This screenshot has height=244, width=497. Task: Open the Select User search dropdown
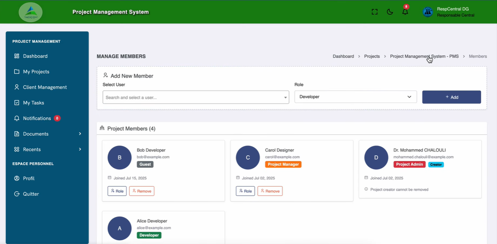[x=196, y=97]
